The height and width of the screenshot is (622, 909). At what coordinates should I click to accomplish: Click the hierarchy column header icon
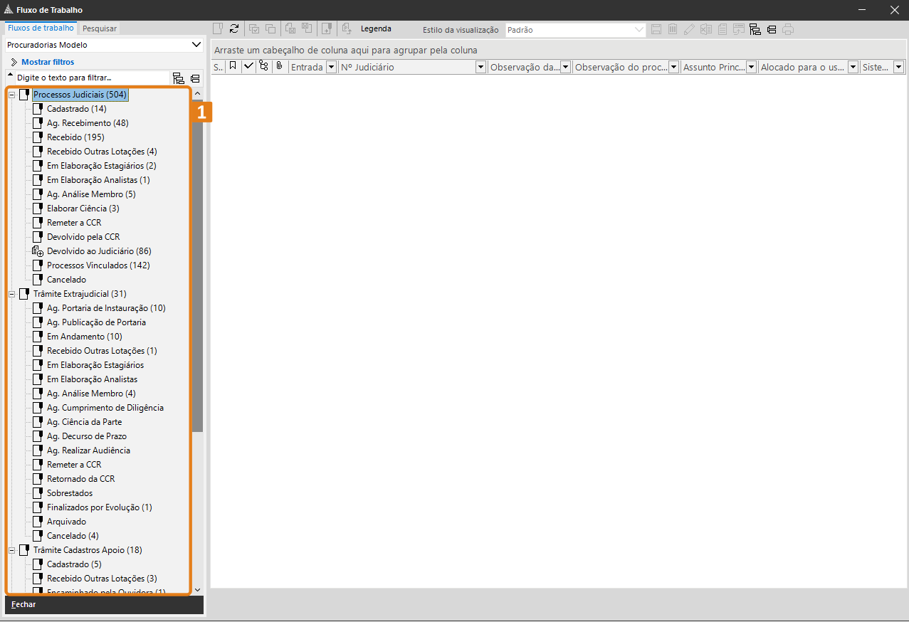[264, 66]
